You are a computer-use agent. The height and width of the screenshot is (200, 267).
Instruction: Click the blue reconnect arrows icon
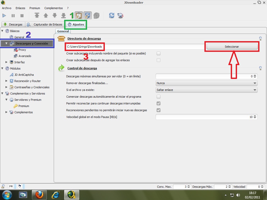click(x=112, y=15)
